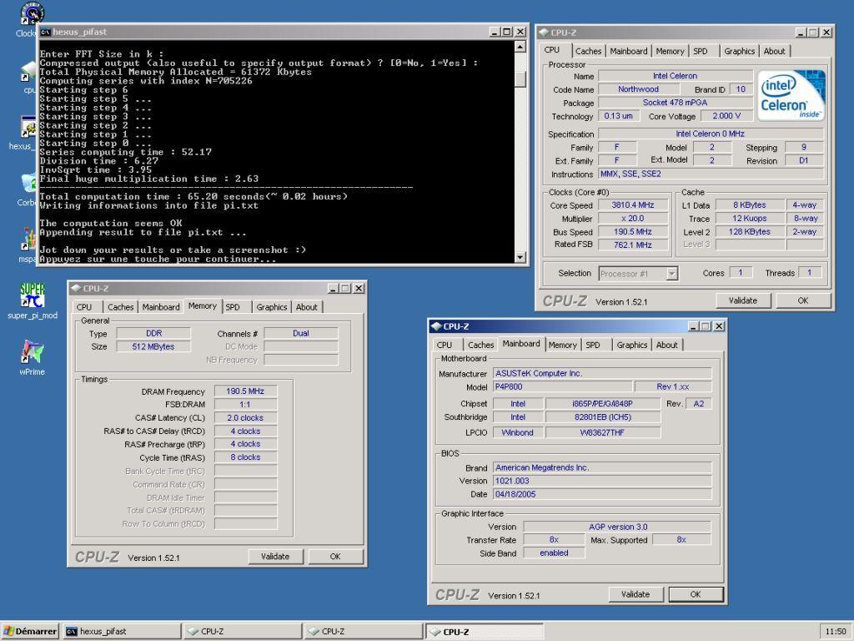This screenshot has height=641, width=854.
Task: Switch to SPD tab in CPU-Z memory window
Action: coord(233,307)
